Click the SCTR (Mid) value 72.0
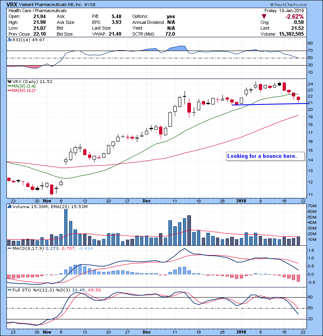 click(x=170, y=34)
